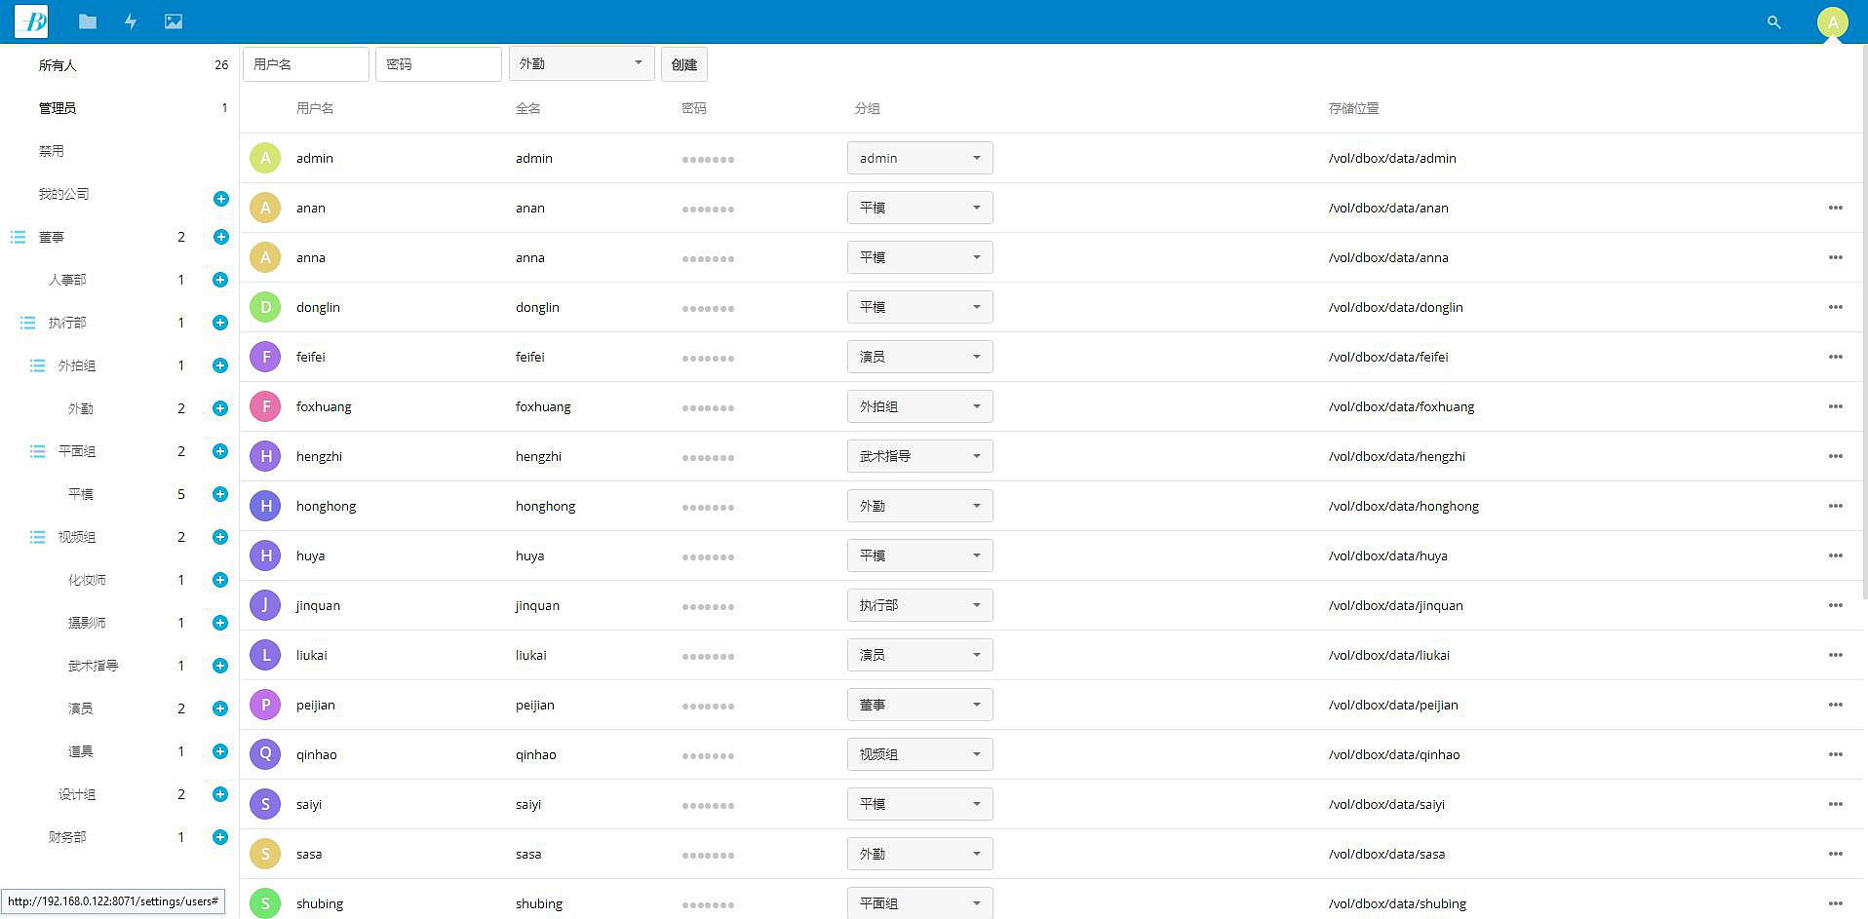
Task: Click plus icon next to 摄影师
Action: pos(220,623)
